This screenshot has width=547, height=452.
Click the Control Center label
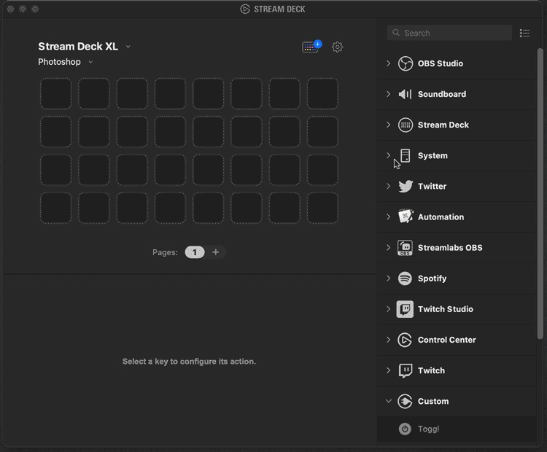[x=447, y=340]
